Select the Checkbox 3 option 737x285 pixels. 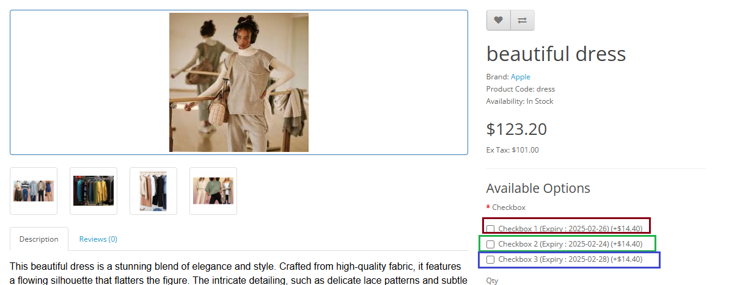[x=491, y=259]
